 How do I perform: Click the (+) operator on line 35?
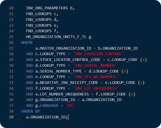[132, 94]
